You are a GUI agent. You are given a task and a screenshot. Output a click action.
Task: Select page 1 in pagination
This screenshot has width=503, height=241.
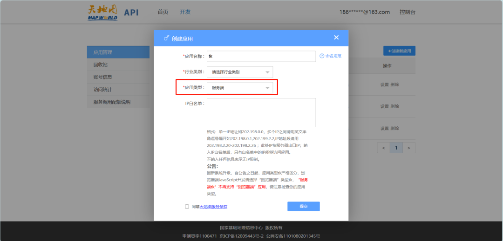coord(396,148)
